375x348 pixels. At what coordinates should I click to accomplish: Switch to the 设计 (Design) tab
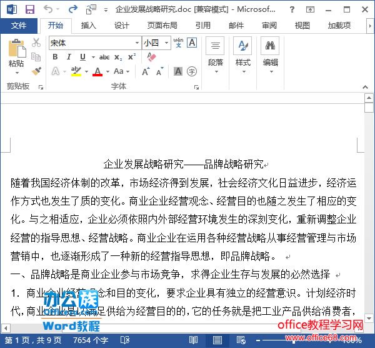(x=121, y=26)
